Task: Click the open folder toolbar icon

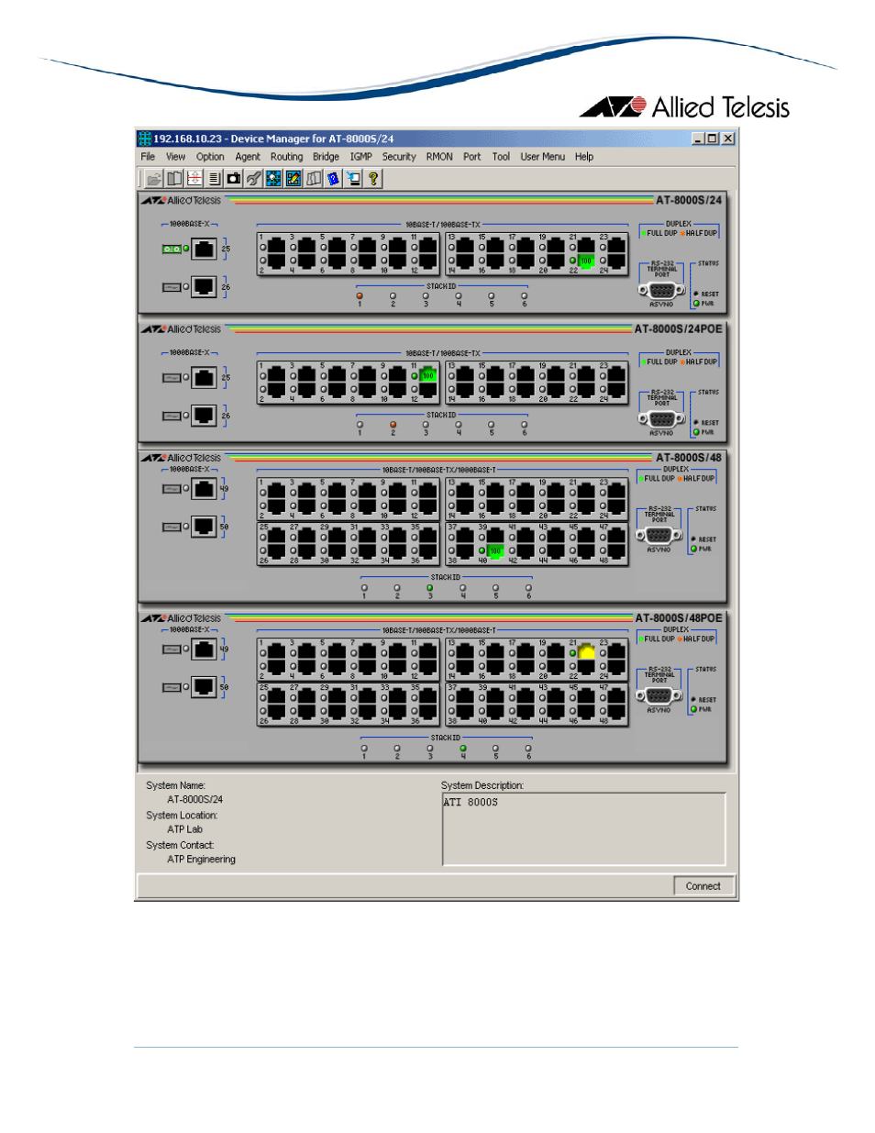Action: [154, 179]
